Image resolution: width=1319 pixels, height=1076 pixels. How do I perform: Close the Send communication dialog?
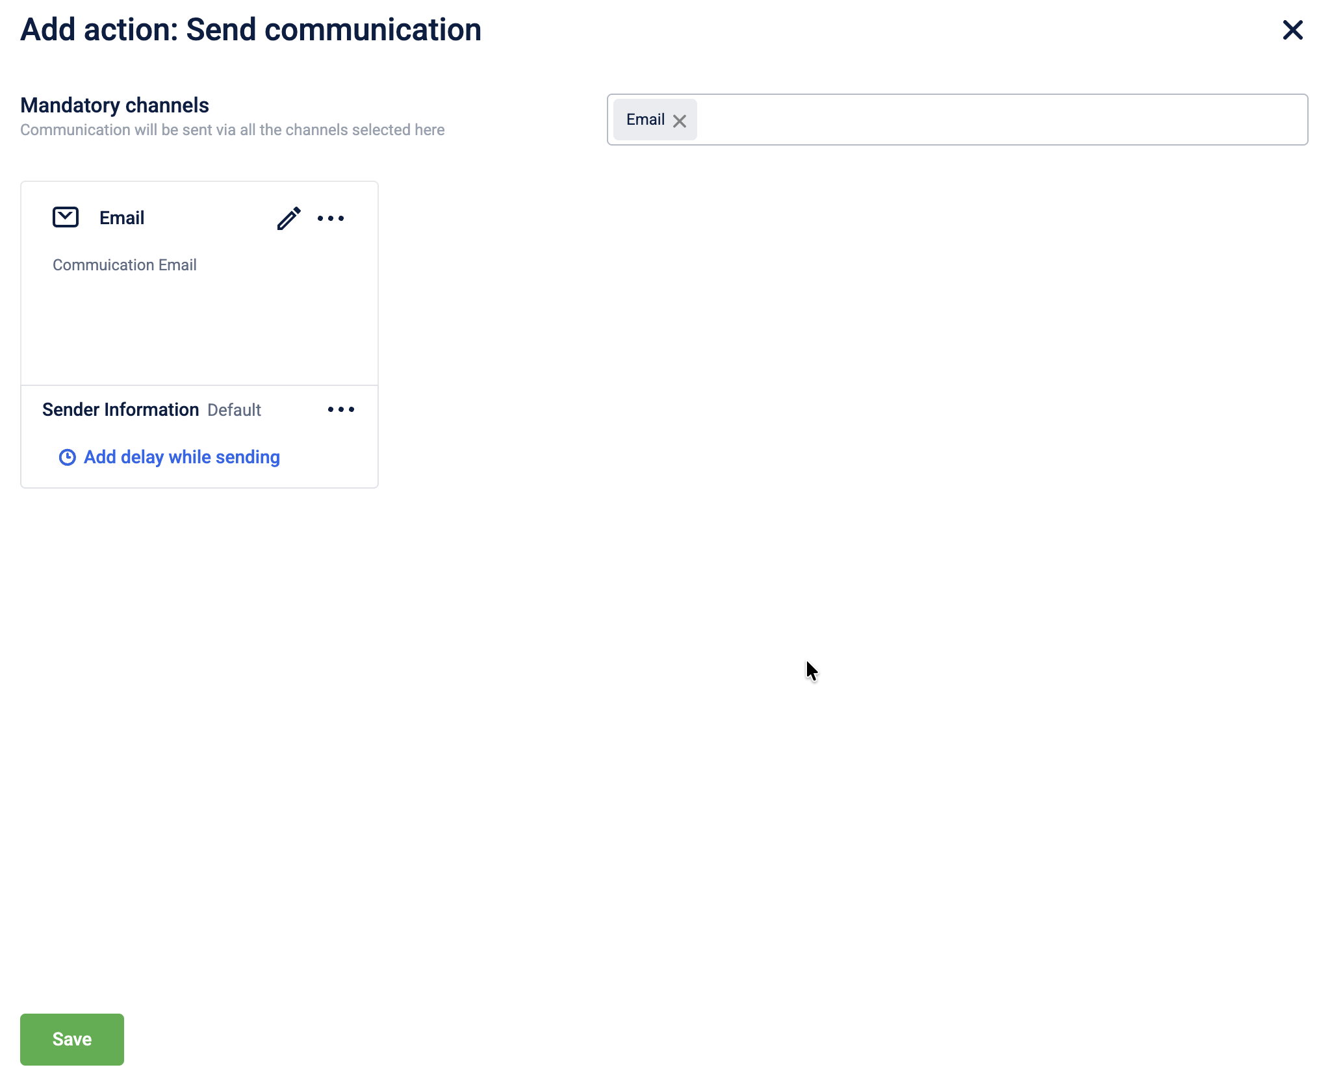point(1292,30)
